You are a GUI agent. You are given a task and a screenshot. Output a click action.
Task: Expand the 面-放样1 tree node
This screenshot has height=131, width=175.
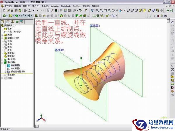(2, 60)
